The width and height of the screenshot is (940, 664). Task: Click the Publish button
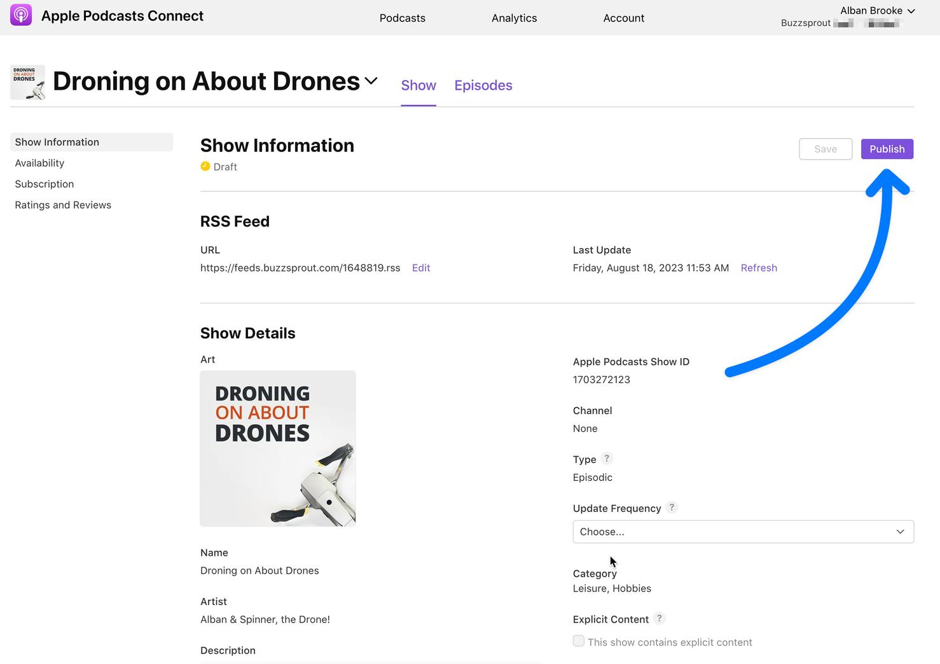click(x=887, y=149)
